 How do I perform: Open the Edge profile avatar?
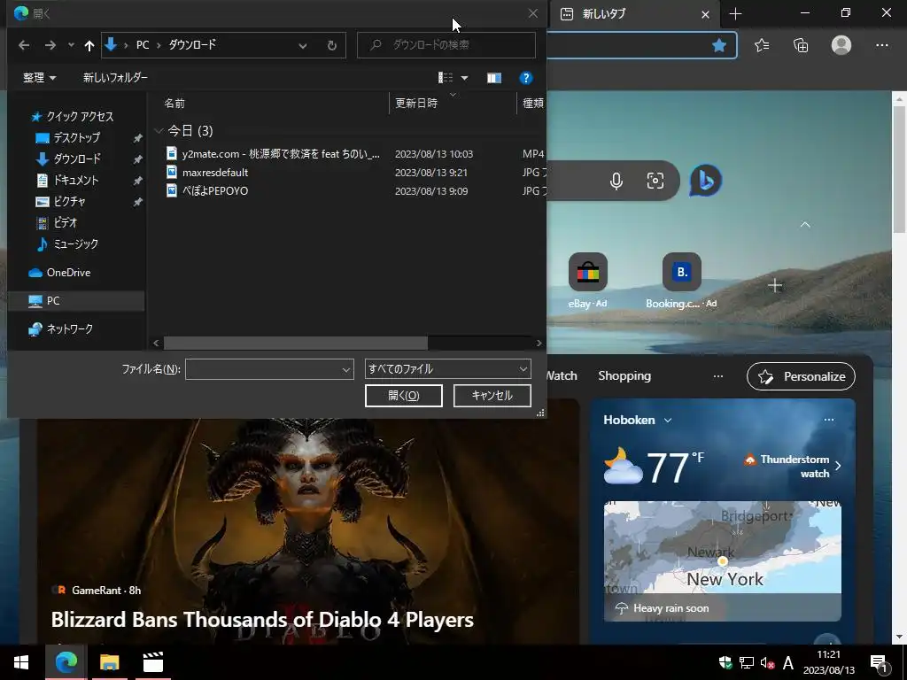[841, 45]
